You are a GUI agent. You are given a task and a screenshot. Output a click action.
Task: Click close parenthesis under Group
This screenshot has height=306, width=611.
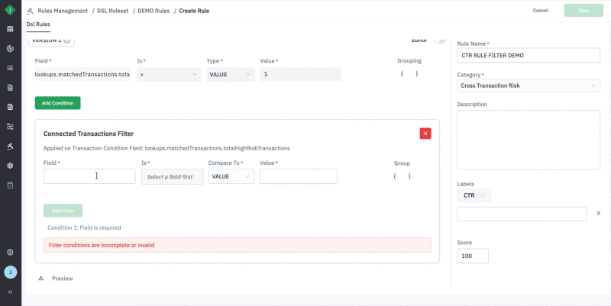tap(409, 176)
